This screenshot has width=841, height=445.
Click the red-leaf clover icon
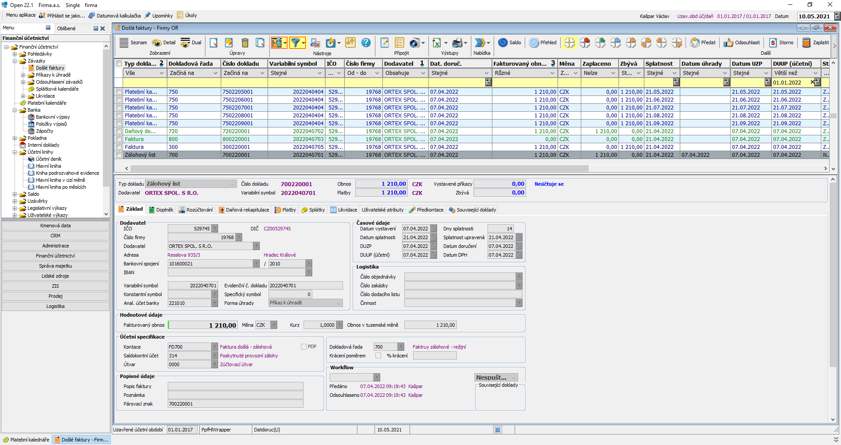pos(585,42)
